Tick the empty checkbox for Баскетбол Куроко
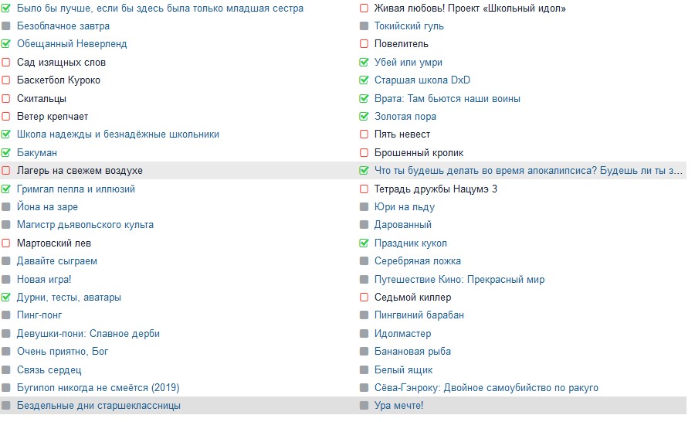695x422 pixels. coord(6,80)
